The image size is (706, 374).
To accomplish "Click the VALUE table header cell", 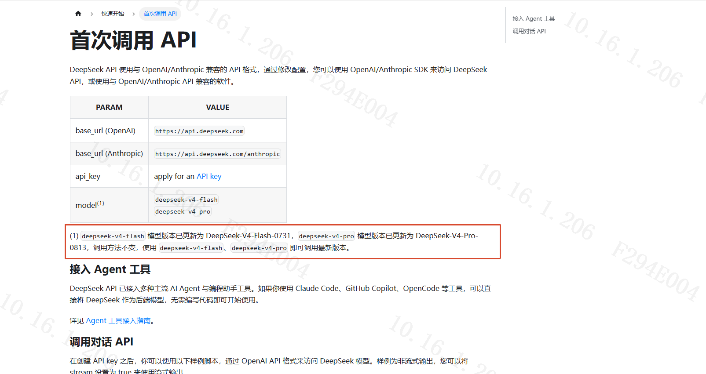I will coord(218,107).
